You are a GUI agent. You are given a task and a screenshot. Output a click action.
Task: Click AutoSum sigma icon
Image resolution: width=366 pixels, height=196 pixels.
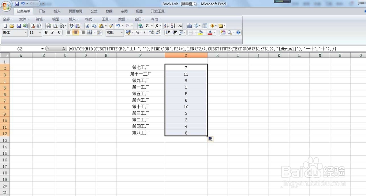(147, 26)
